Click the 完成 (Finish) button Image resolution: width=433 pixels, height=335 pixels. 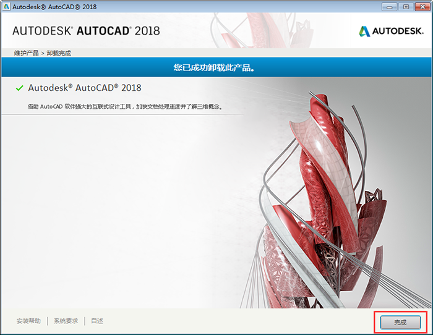400,322
